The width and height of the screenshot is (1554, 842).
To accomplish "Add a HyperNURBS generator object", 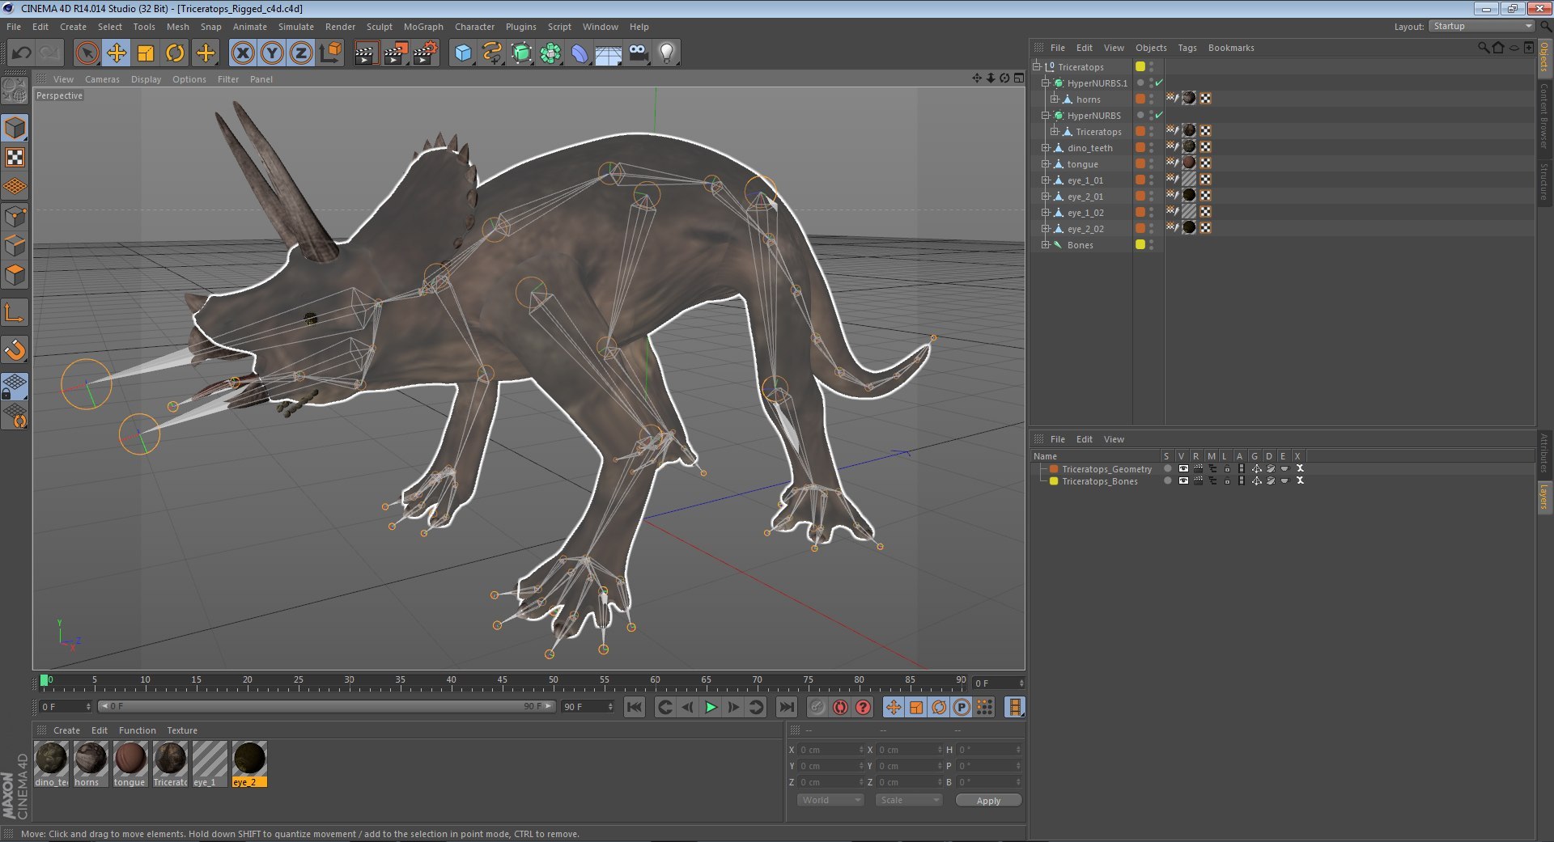I will (x=522, y=53).
